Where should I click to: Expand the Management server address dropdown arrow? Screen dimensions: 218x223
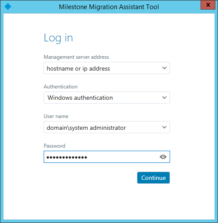coord(164,68)
